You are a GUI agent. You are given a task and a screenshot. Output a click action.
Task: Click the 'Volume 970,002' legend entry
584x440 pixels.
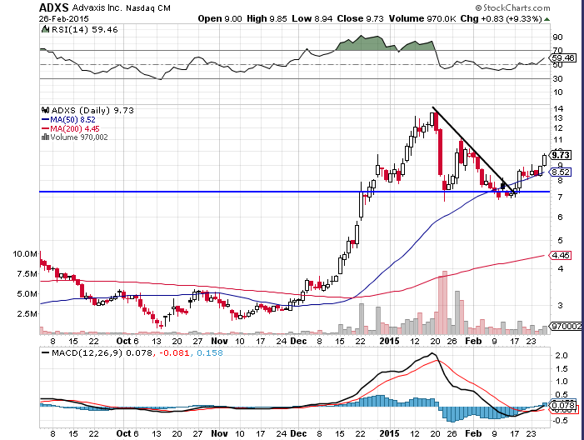79,137
